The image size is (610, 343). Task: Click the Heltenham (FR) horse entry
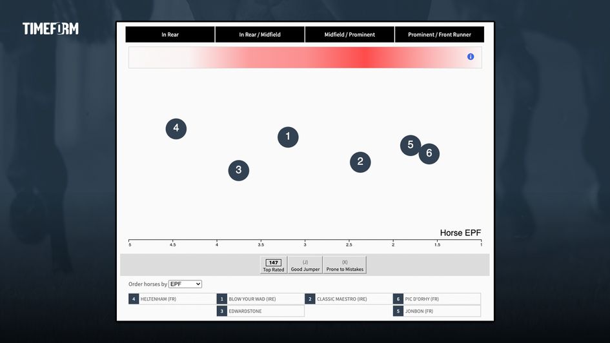[172, 299]
